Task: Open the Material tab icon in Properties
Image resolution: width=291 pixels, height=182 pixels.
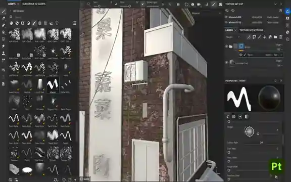Action: tap(247, 117)
